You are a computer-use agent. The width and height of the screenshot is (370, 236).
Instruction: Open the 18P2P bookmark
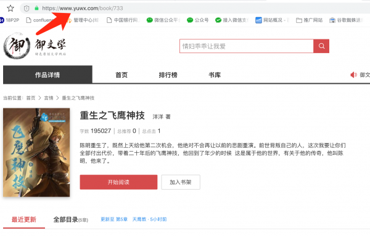pos(9,20)
